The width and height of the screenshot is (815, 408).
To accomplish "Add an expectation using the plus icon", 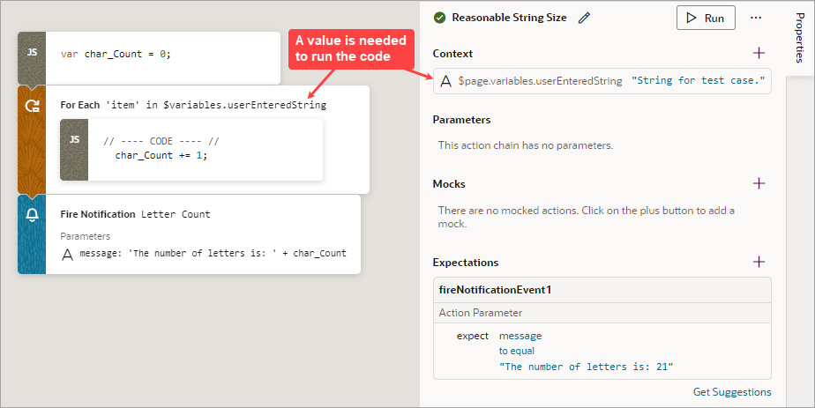I will (759, 262).
